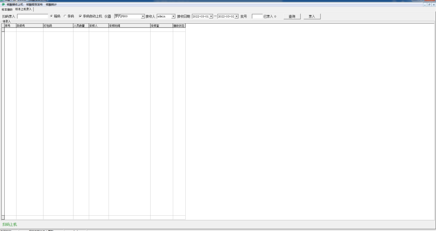Click the 条码号 column header
This screenshot has width=436, height=231.
[29, 26]
